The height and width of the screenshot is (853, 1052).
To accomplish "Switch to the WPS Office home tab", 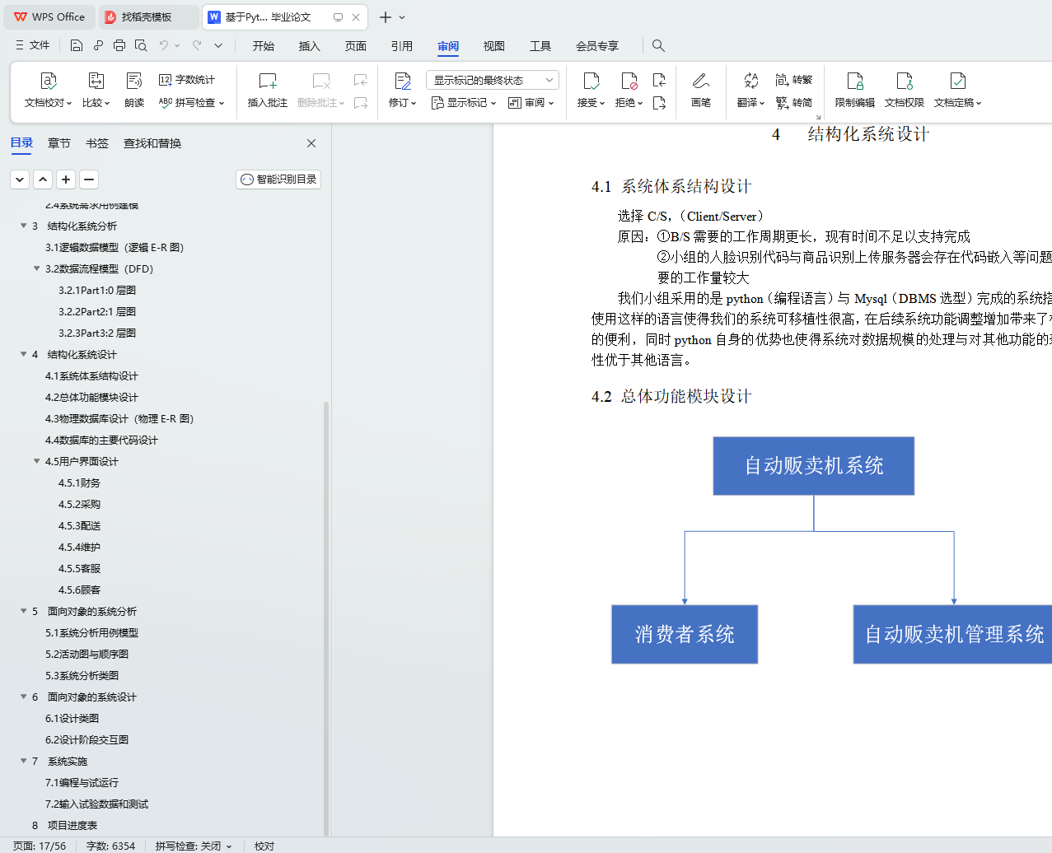I will click(49, 16).
